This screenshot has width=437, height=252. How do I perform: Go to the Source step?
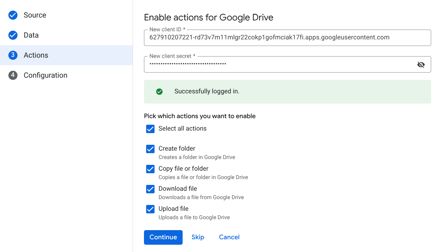coord(66,15)
